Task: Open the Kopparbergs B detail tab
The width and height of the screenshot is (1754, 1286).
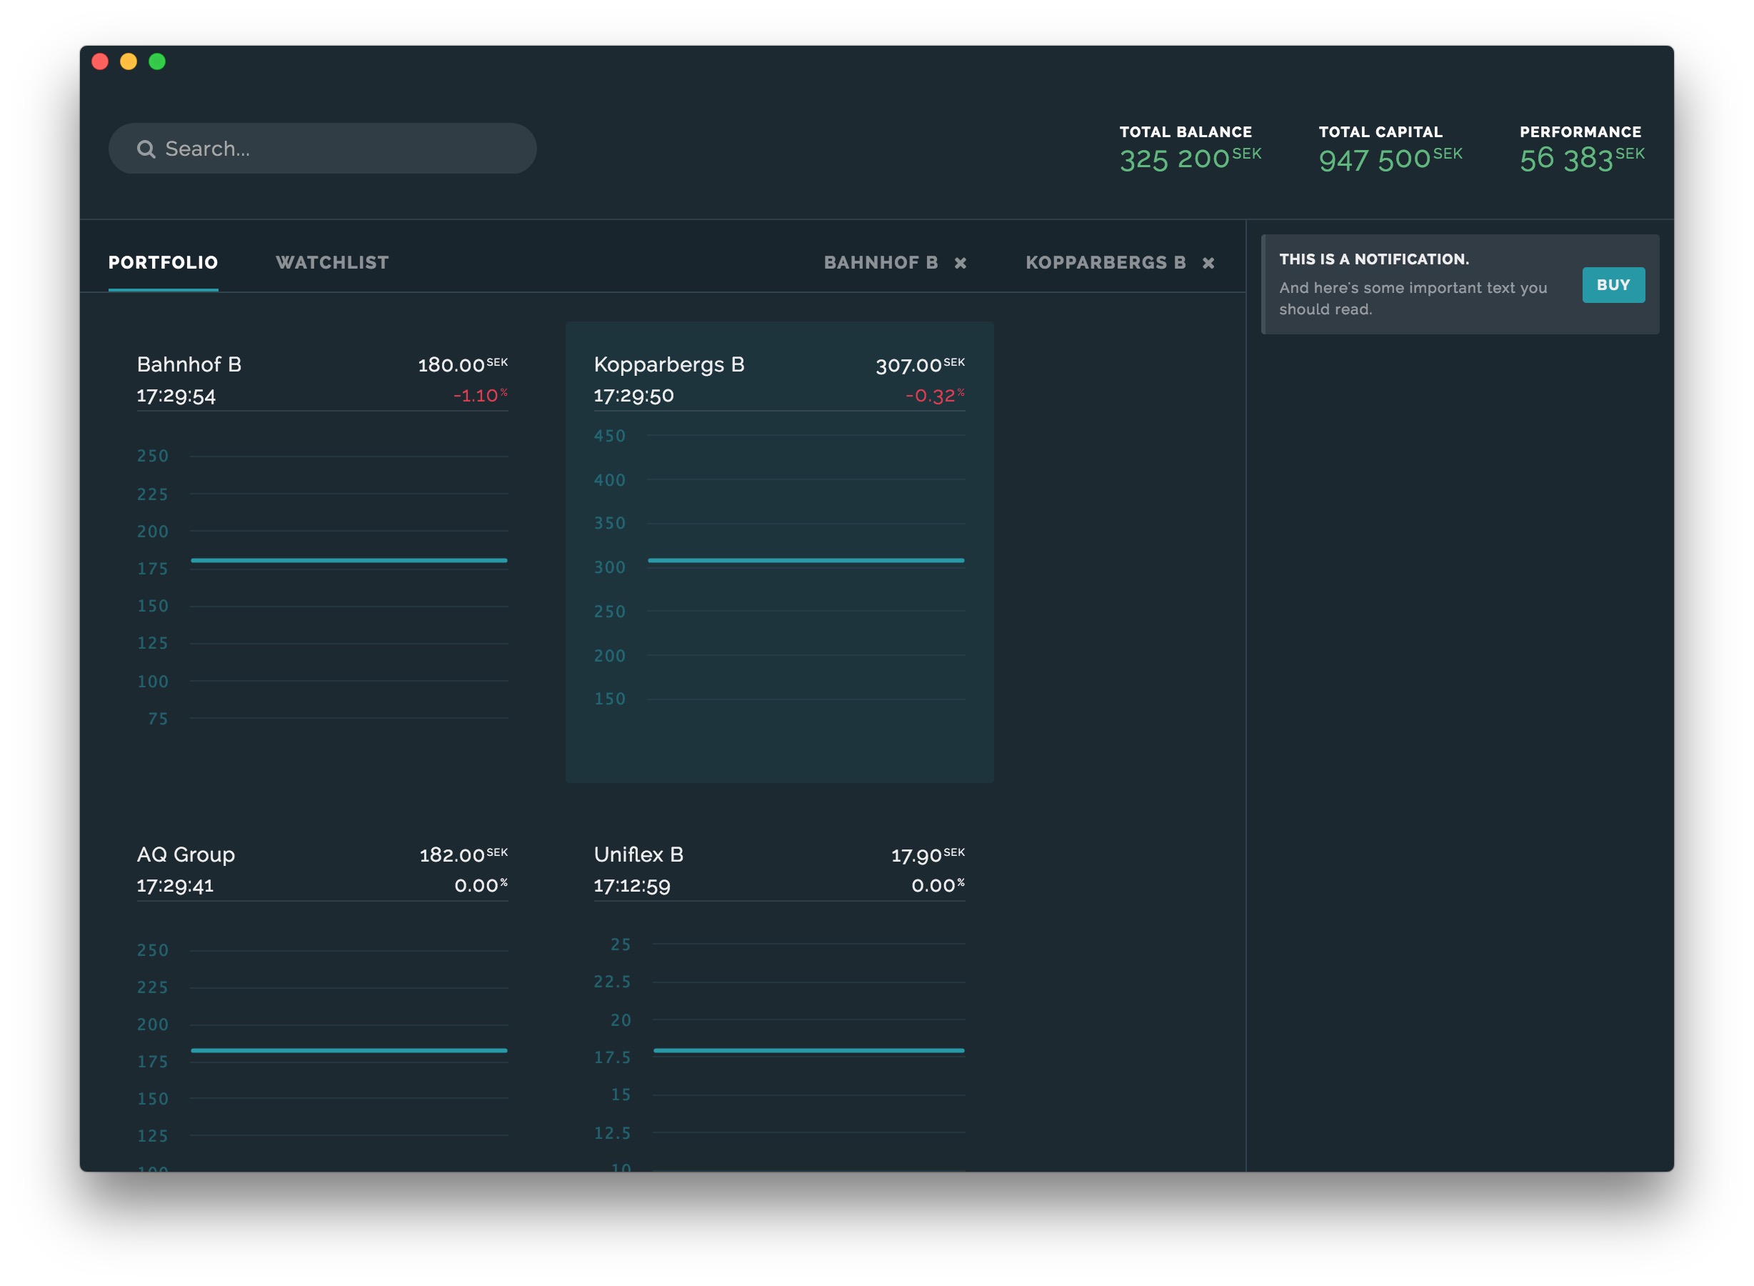Action: 1105,262
